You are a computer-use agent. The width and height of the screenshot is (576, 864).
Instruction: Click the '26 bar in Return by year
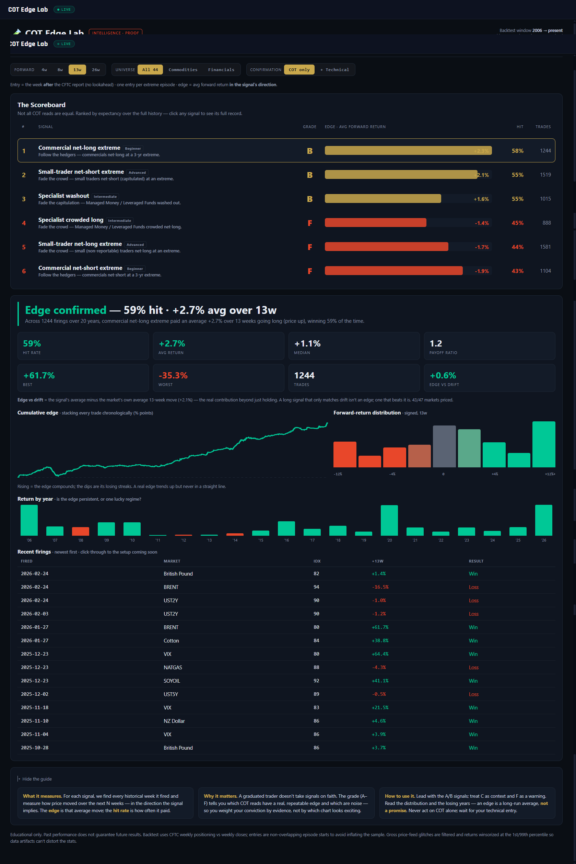click(544, 520)
